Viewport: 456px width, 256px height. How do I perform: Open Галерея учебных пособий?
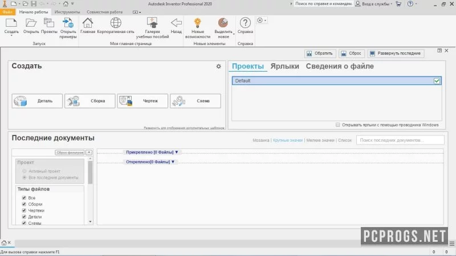pyautogui.click(x=152, y=23)
